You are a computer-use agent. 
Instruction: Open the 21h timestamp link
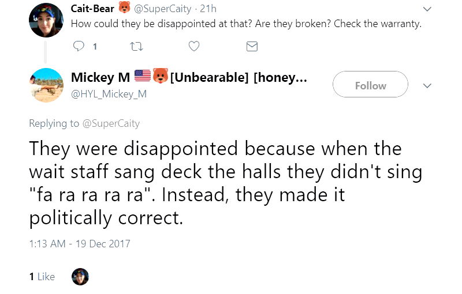[208, 9]
